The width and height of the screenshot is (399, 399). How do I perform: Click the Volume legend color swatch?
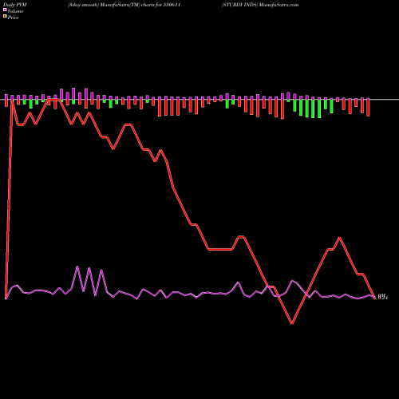click(5, 10)
